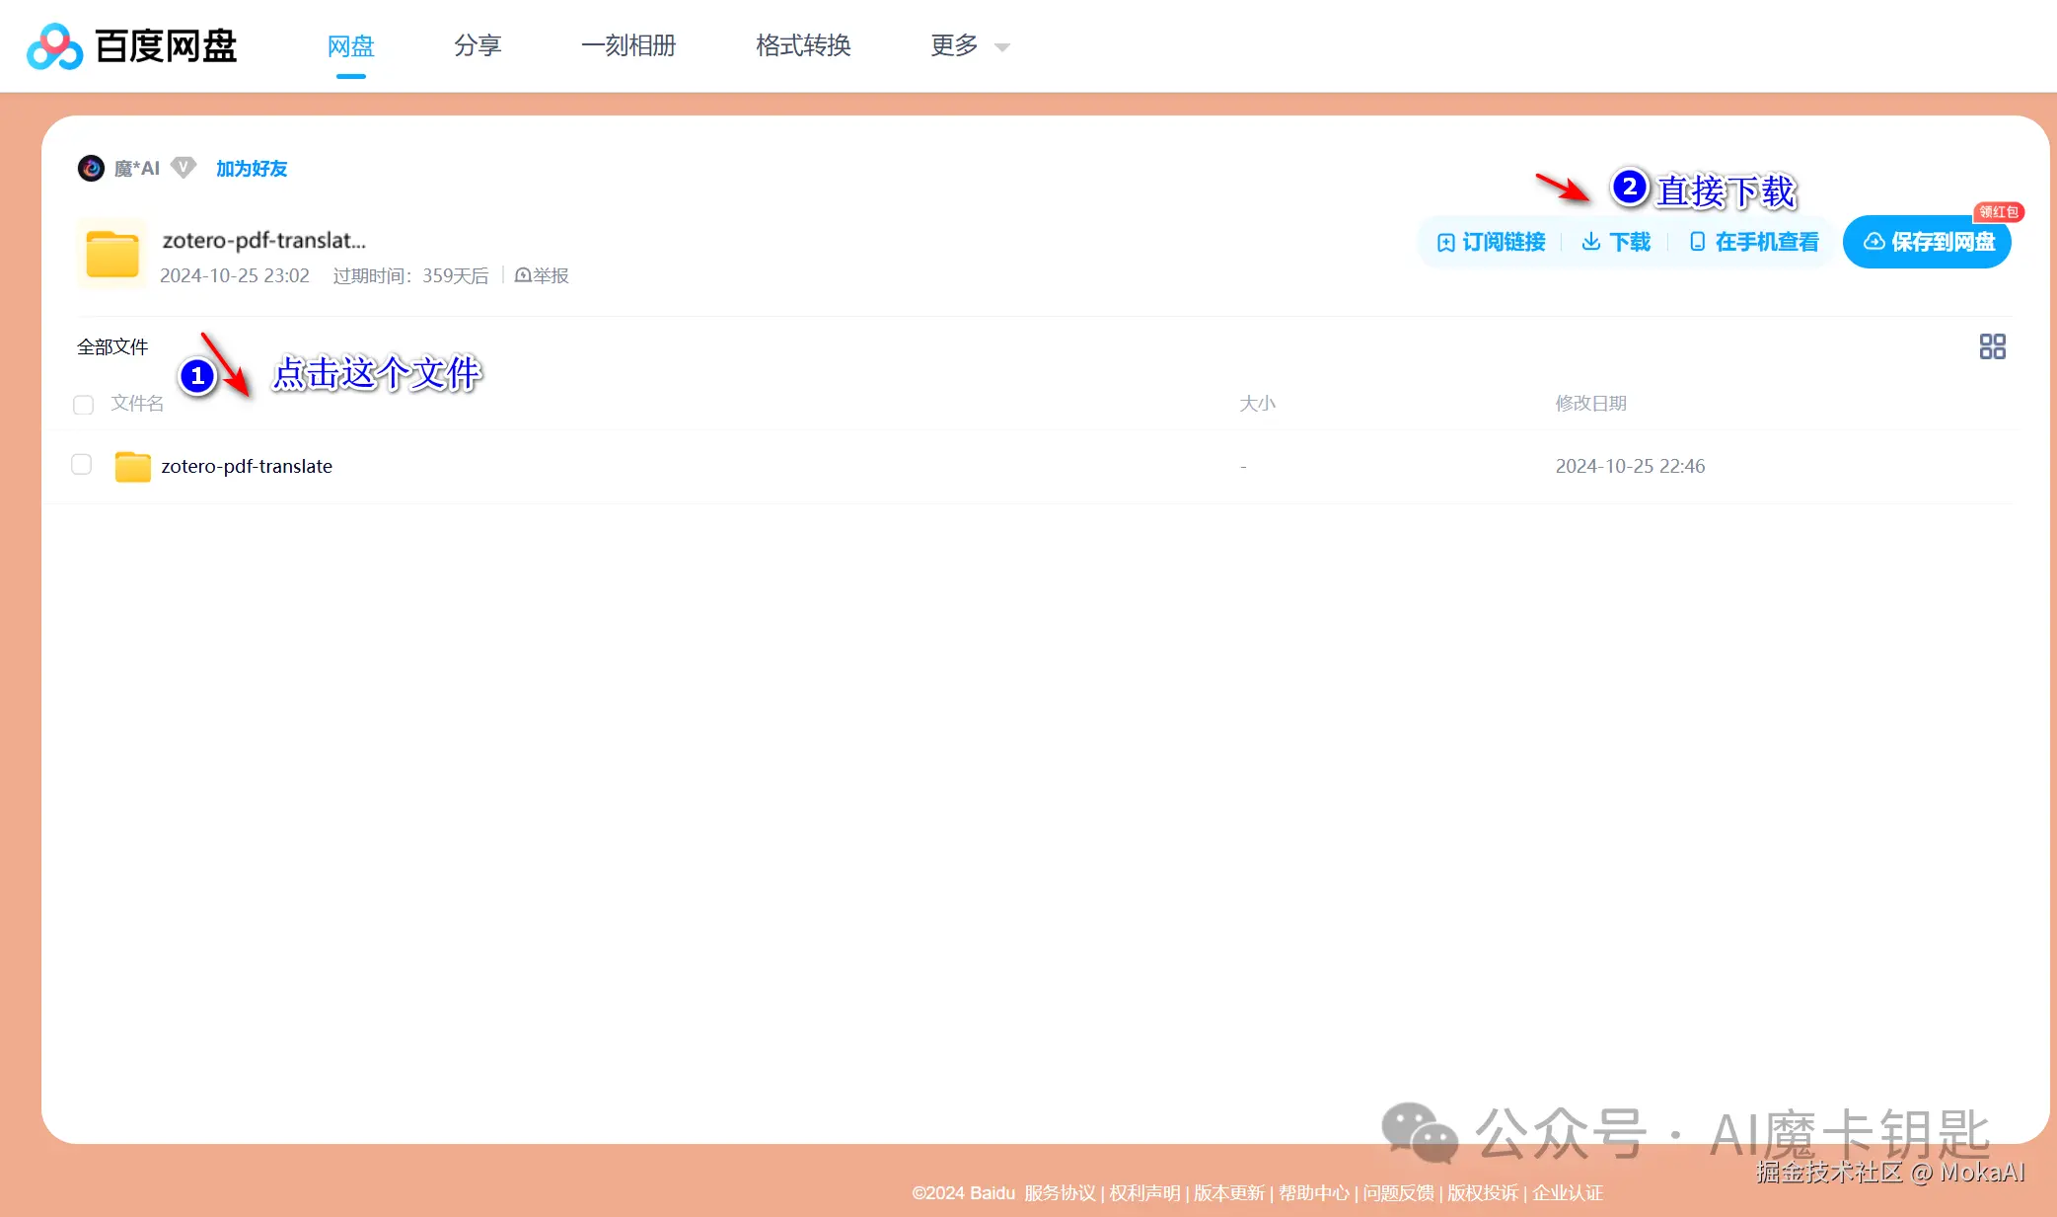The height and width of the screenshot is (1217, 2057).
Task: Click the 保存到网盘 button
Action: [1926, 242]
